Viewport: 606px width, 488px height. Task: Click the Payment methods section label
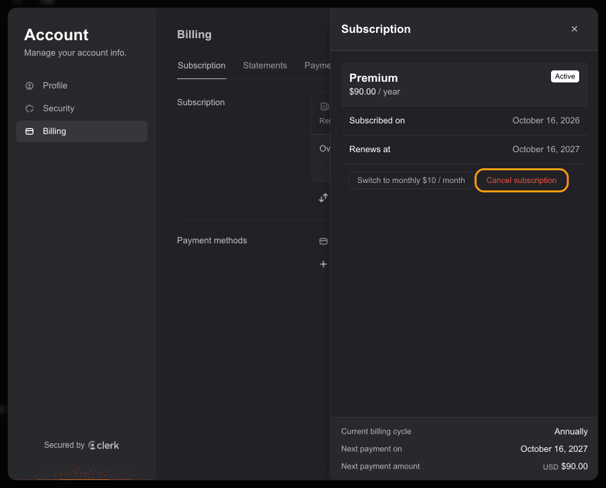(212, 241)
